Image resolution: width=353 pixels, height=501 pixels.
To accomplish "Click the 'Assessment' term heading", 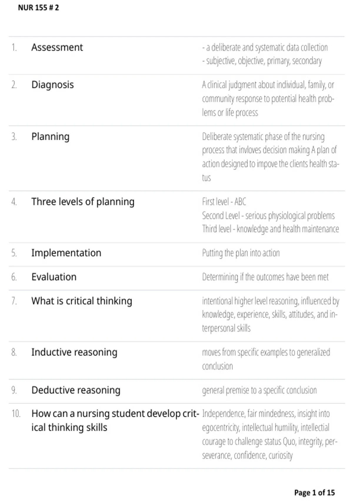I will coord(57,47).
